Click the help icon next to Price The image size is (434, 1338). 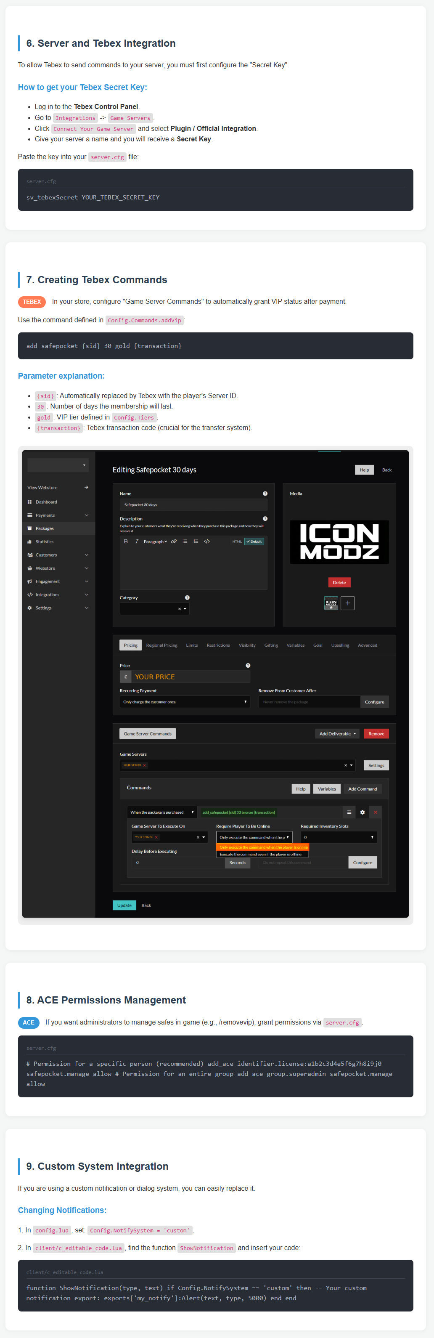248,665
